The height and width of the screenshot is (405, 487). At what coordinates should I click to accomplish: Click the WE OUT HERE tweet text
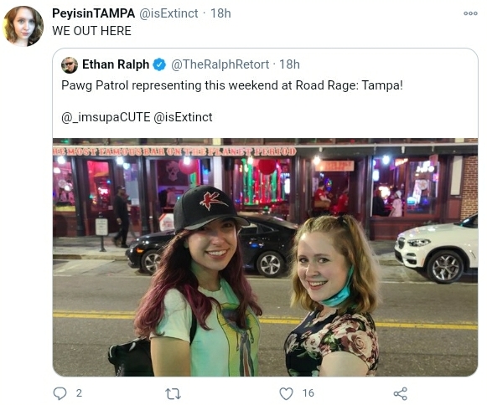pos(91,31)
